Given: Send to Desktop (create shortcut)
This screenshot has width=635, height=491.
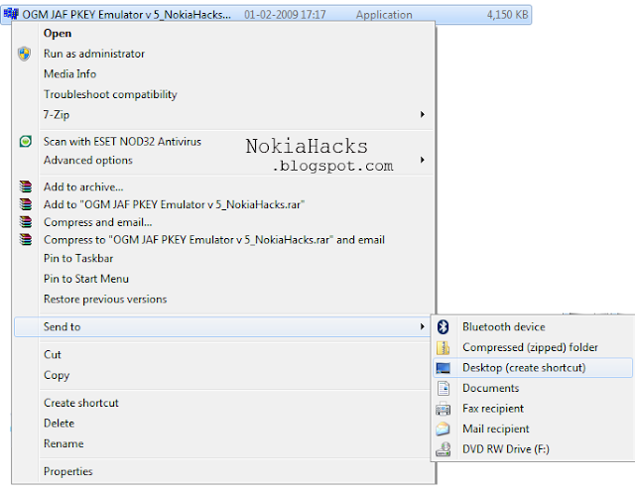Looking at the screenshot, I should [533, 368].
